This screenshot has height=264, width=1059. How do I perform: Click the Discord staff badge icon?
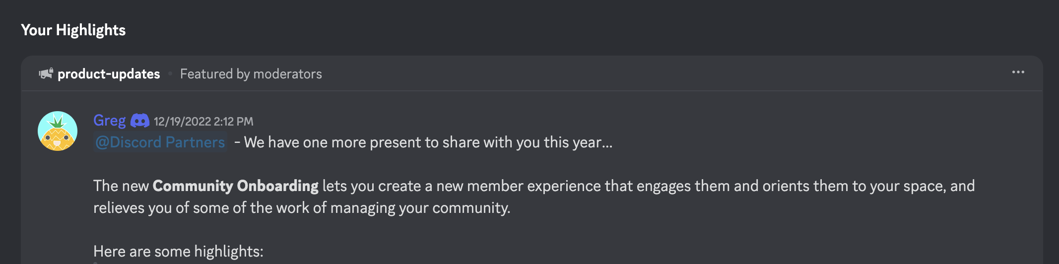[140, 121]
